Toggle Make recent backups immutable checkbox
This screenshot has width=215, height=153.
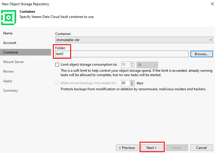pos(57,83)
